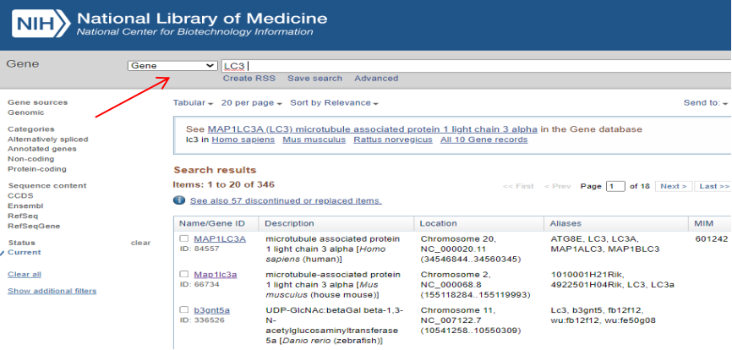
Task: Click in the LC3 search field
Action: point(473,66)
